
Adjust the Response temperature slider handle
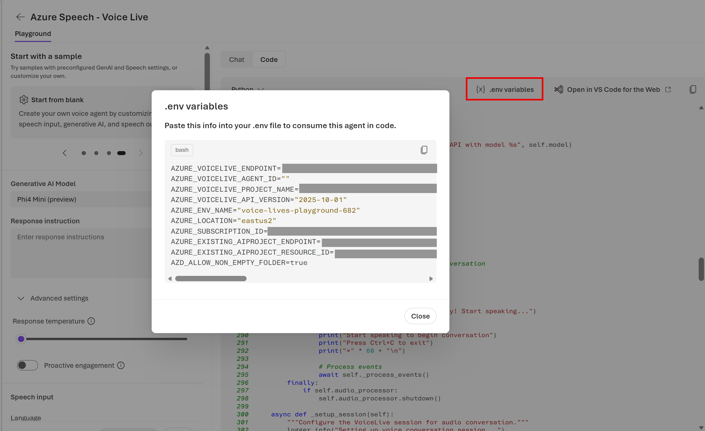[21, 338]
